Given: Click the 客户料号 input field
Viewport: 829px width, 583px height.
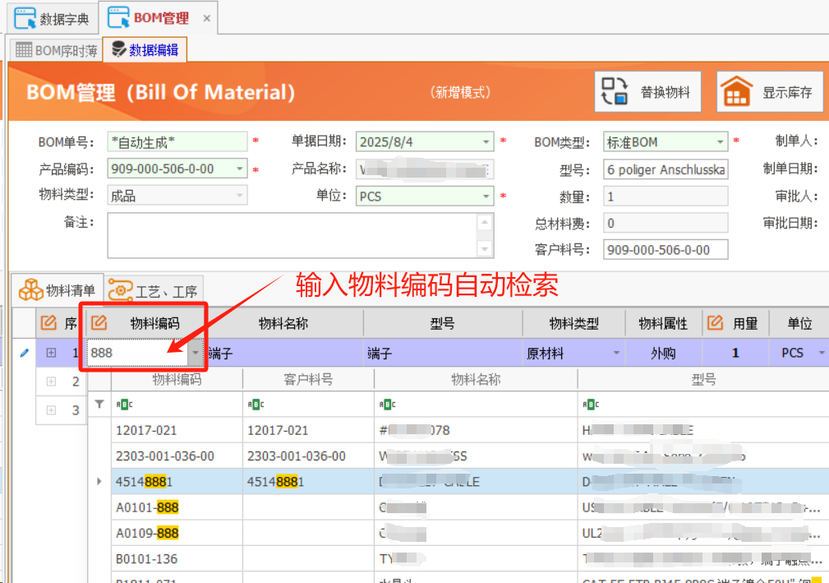Looking at the screenshot, I should pos(666,250).
